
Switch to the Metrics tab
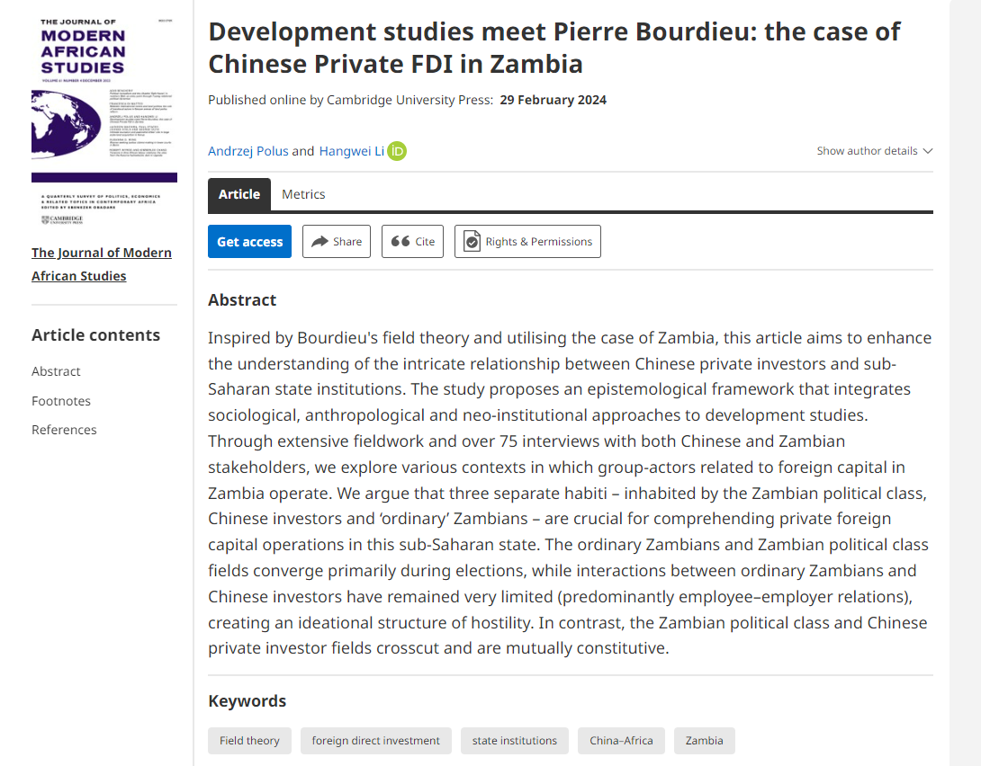pos(303,194)
